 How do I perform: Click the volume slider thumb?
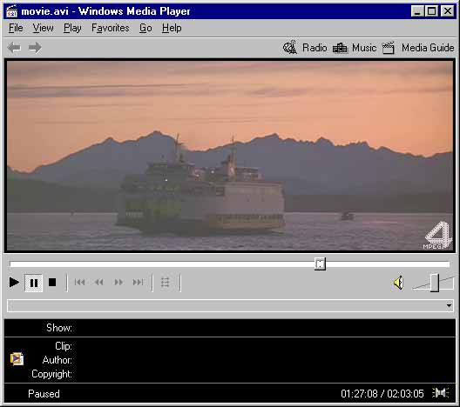[435, 283]
